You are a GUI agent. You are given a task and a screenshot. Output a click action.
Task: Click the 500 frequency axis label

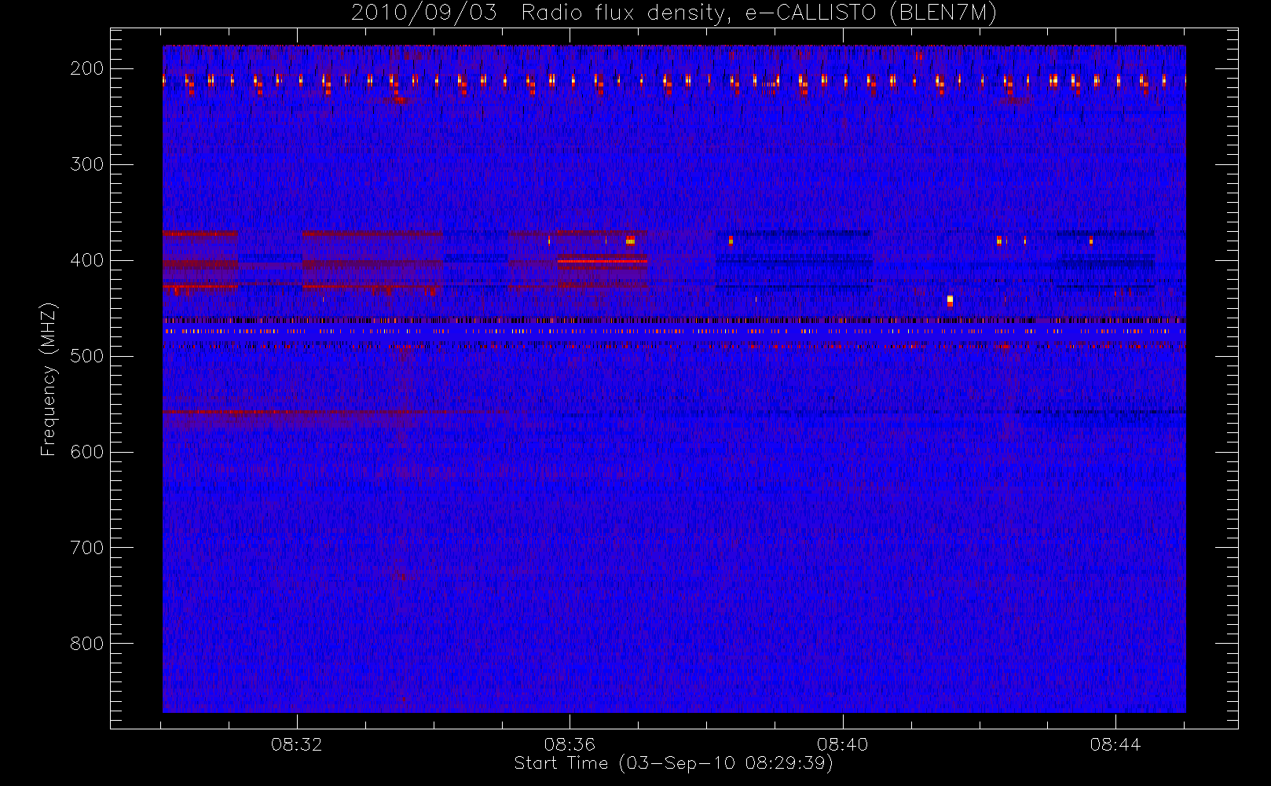coord(87,356)
